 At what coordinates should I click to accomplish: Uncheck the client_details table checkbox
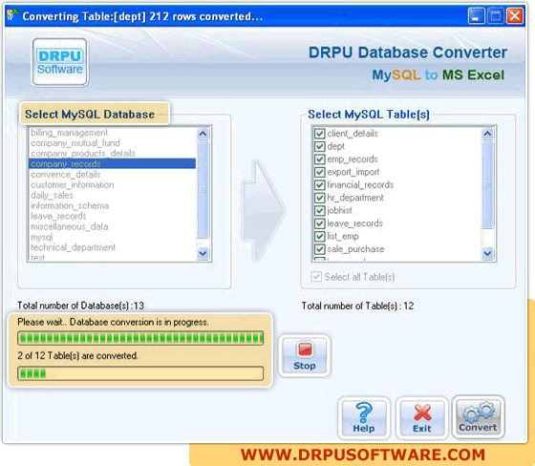click(319, 134)
